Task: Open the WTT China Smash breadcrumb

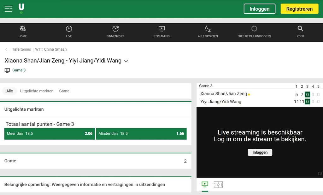Action: (x=51, y=49)
